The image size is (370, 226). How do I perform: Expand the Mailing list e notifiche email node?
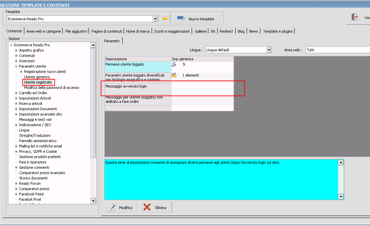[x=16, y=146]
